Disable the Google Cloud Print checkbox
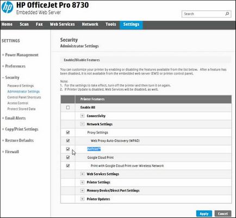236x218 pixels. point(68,157)
